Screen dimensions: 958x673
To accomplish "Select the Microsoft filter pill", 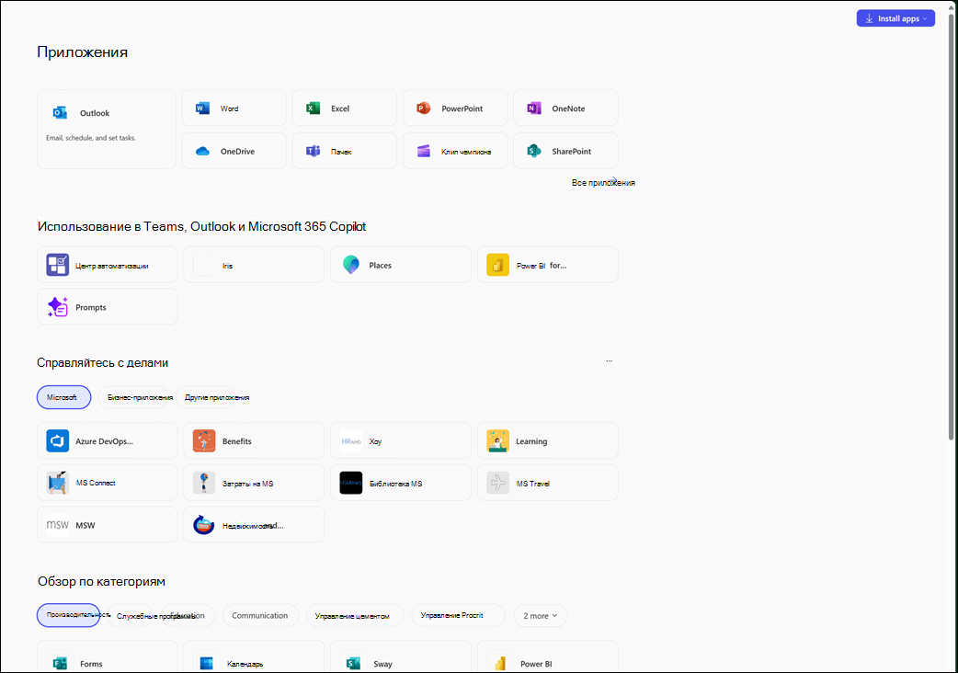I will pos(63,397).
